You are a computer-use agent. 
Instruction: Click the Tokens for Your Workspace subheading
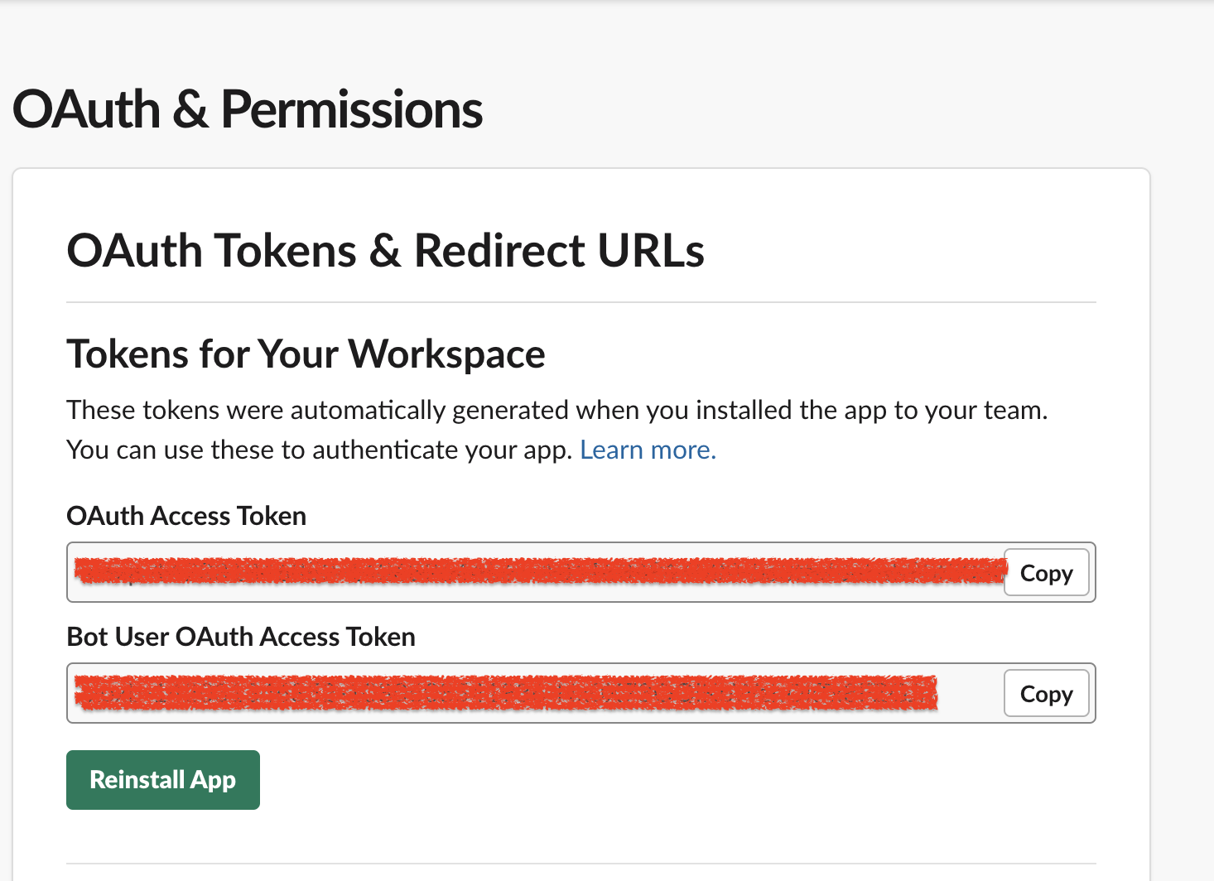point(306,354)
